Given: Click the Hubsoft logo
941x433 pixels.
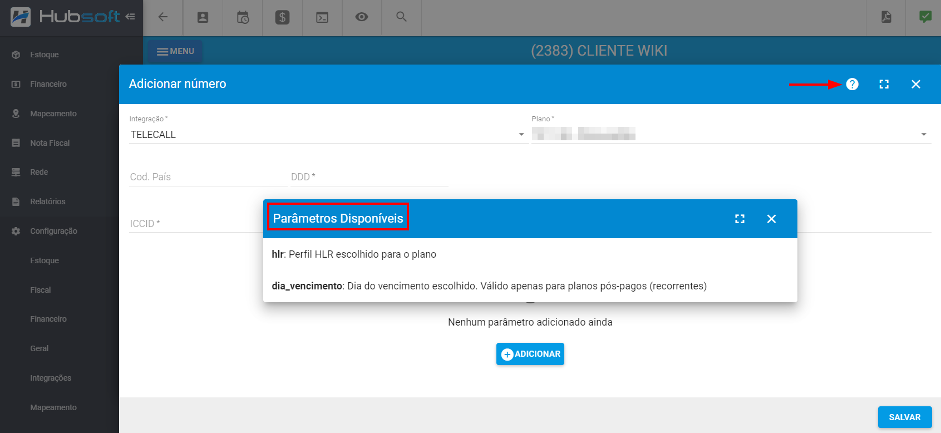Looking at the screenshot, I should (x=65, y=17).
